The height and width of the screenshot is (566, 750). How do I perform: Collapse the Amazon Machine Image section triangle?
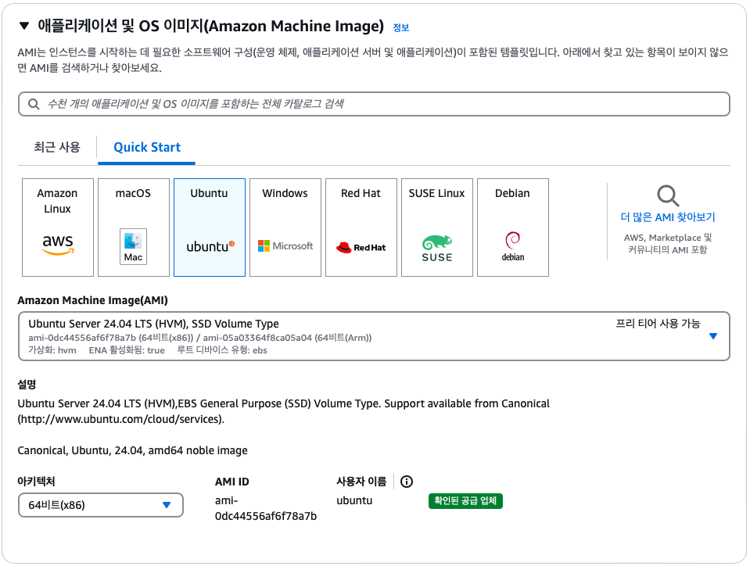[24, 26]
